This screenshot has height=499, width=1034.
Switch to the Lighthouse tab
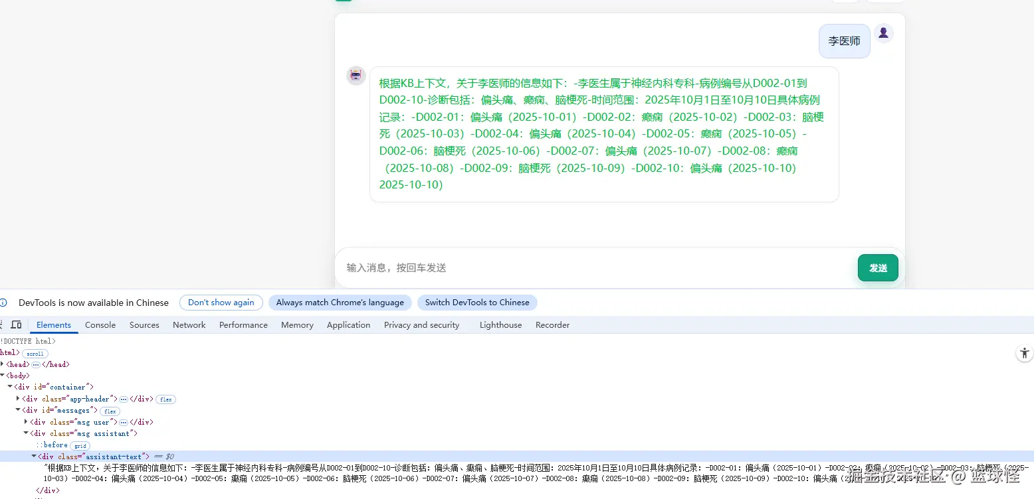click(500, 324)
